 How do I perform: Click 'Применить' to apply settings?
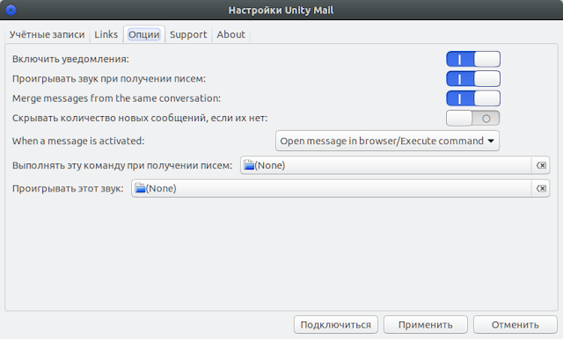(x=426, y=325)
